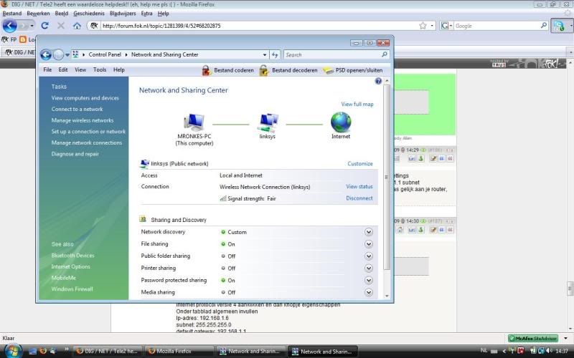
Task: Bookmark page with star icon in URL bar
Action: coord(423,26)
